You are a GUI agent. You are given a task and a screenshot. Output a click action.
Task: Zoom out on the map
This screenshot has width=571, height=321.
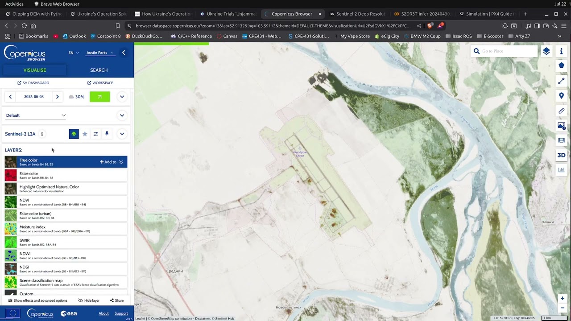[562, 308]
